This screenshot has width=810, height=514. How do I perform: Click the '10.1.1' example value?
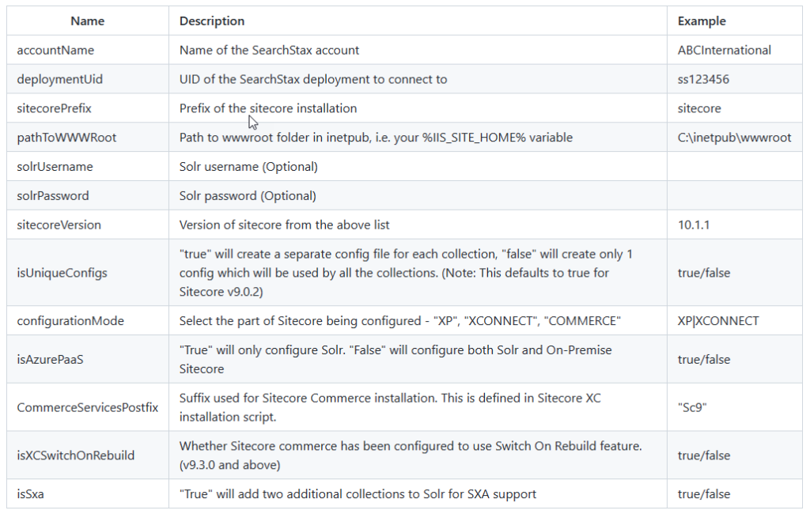pyautogui.click(x=694, y=225)
